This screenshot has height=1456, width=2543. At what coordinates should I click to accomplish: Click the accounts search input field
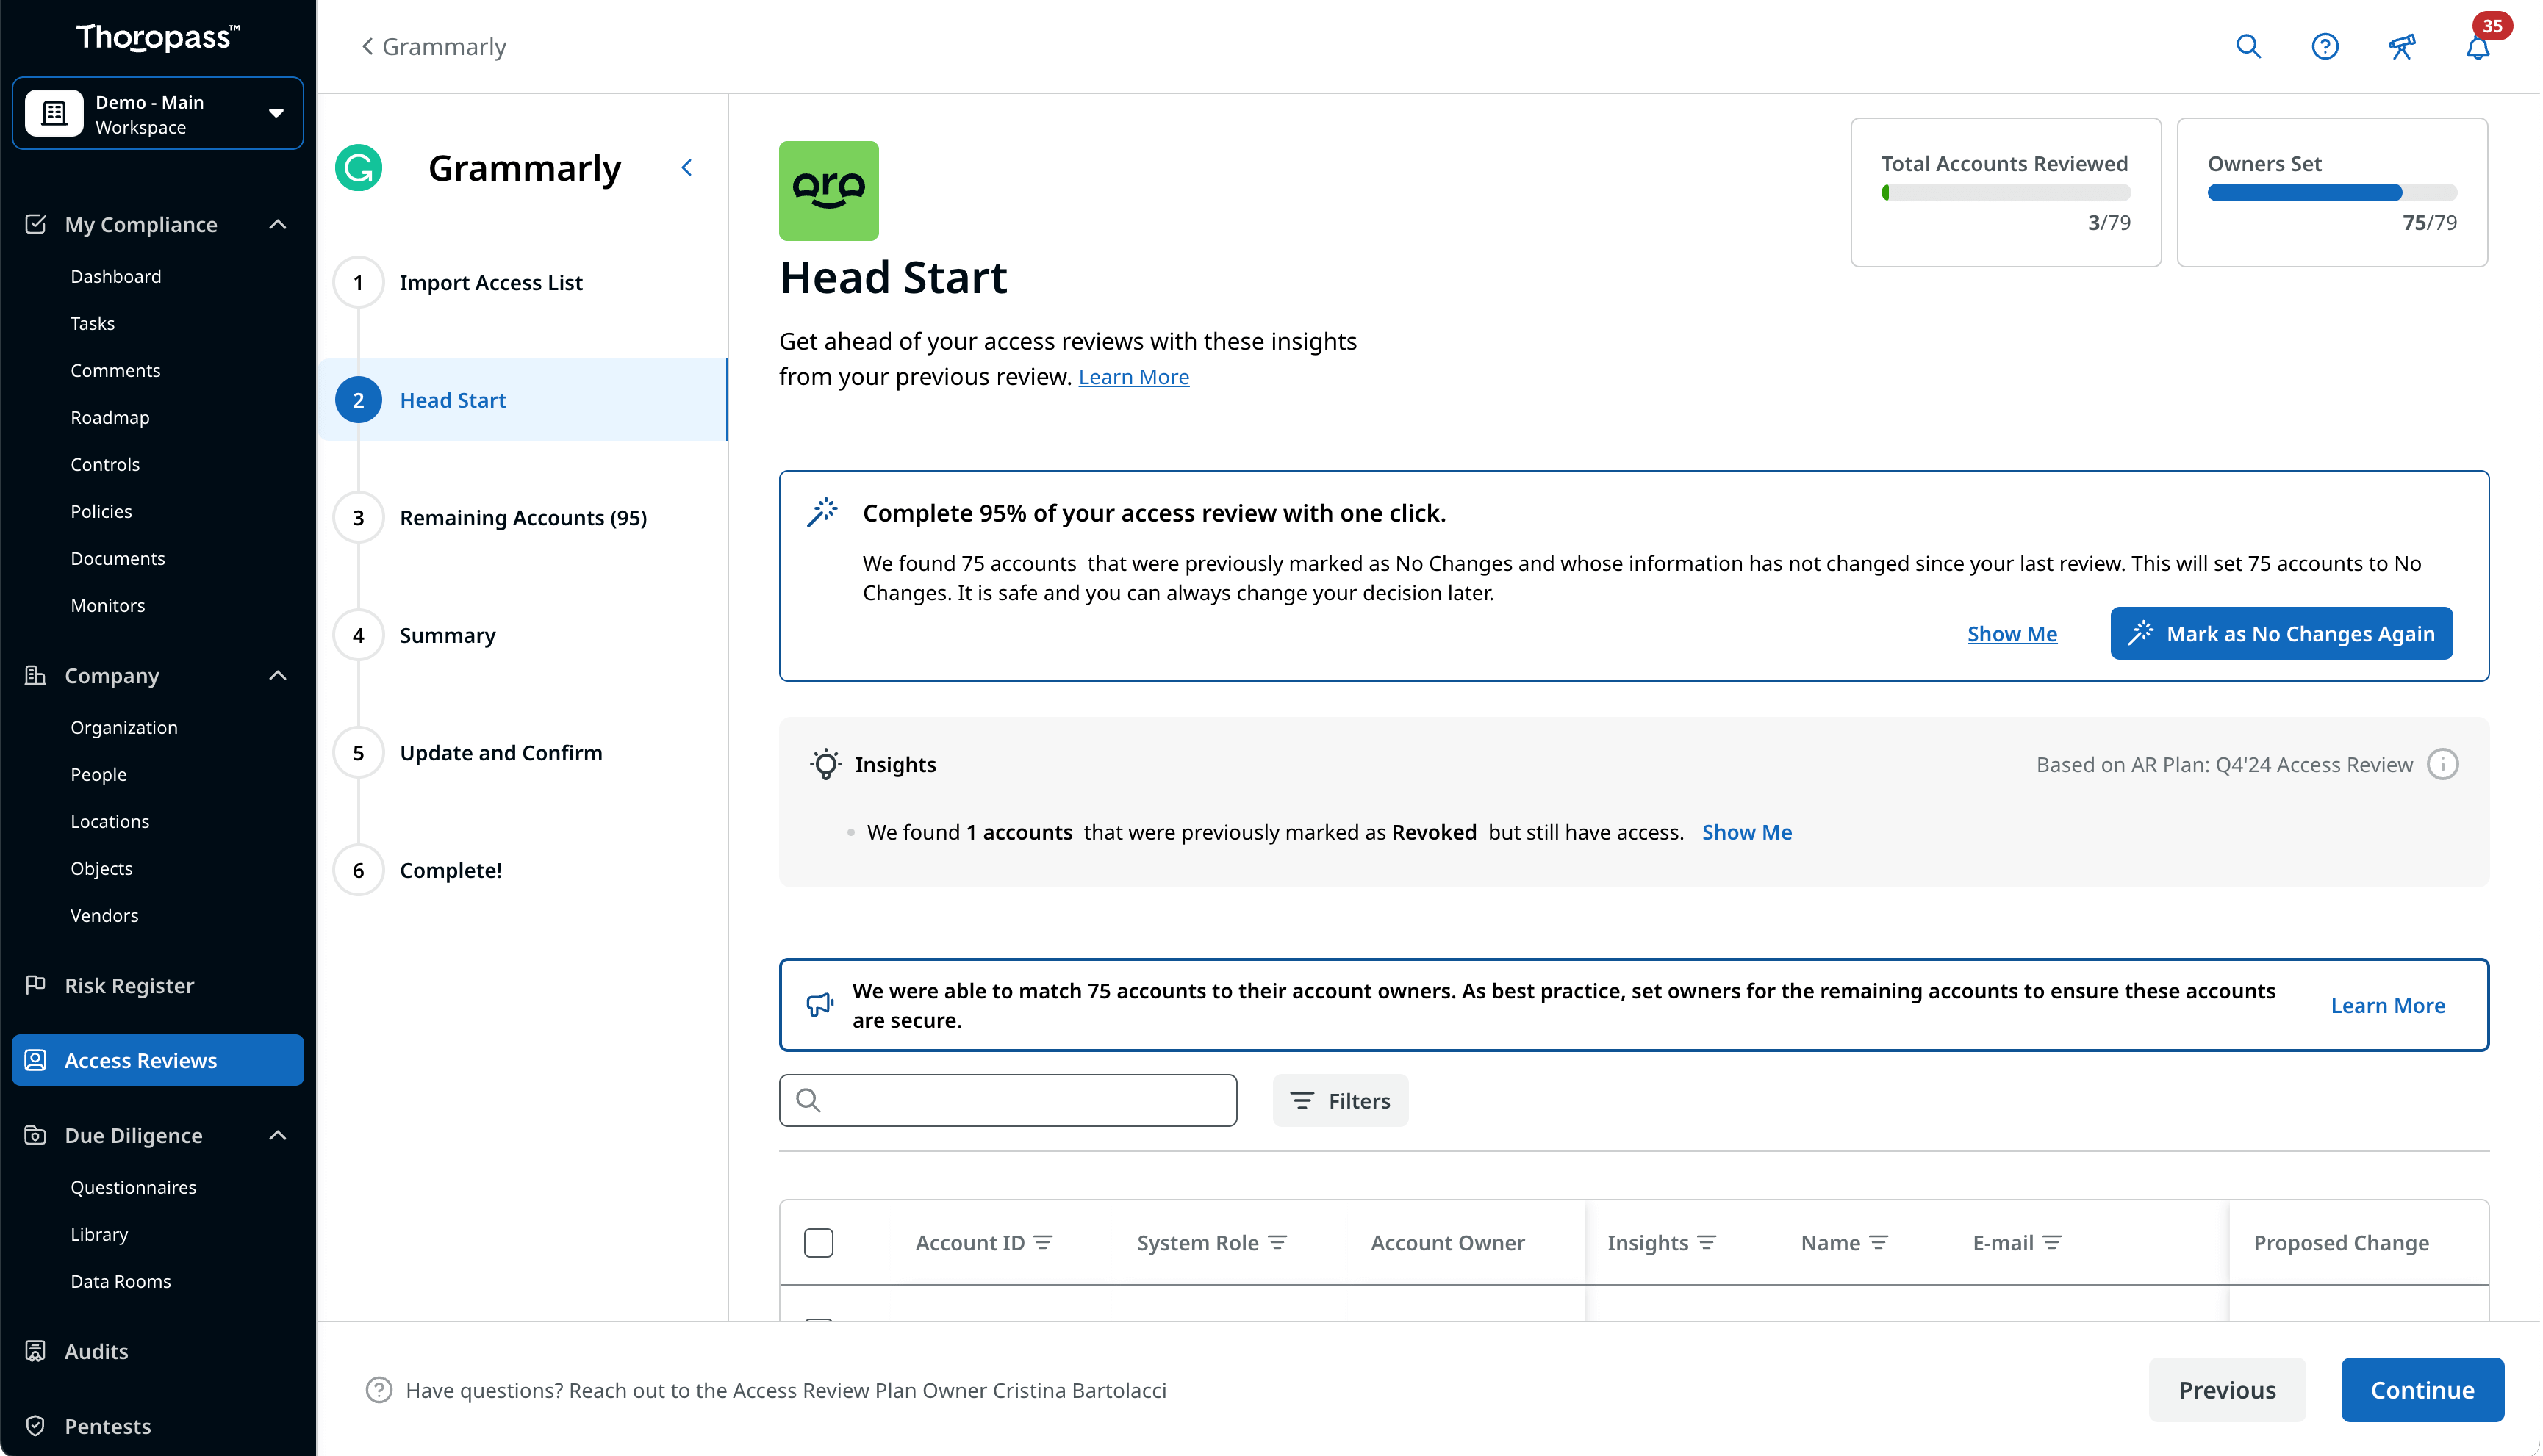pos(1008,1100)
